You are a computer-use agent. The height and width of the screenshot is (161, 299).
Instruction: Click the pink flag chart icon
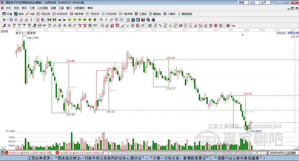pyautogui.click(x=43, y=20)
